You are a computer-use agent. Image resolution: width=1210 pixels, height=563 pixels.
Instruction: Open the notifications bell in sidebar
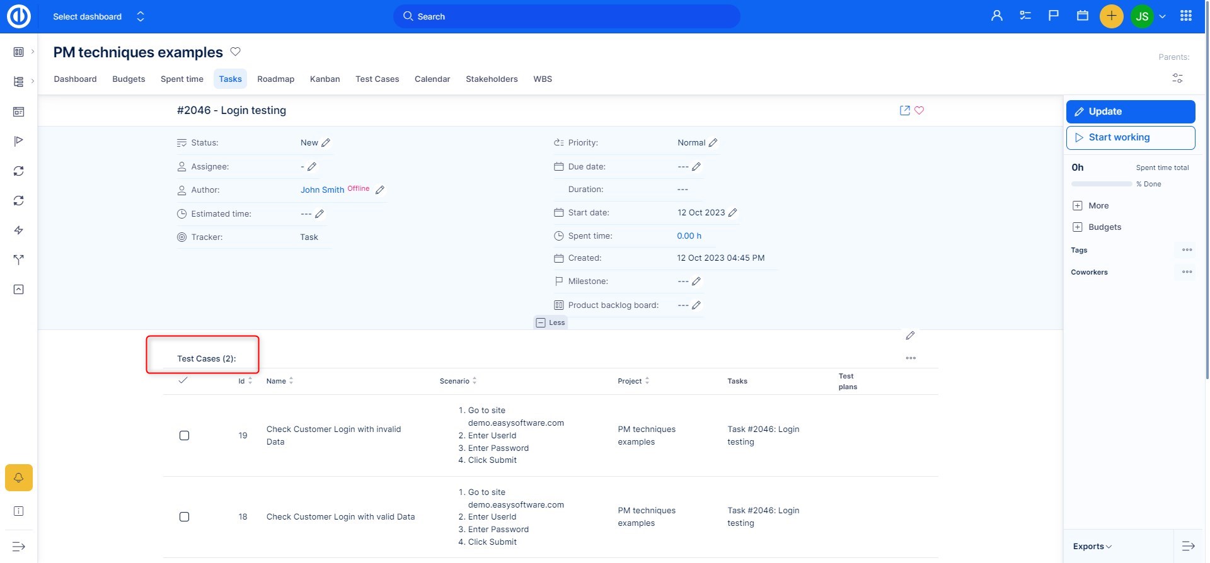pos(19,478)
